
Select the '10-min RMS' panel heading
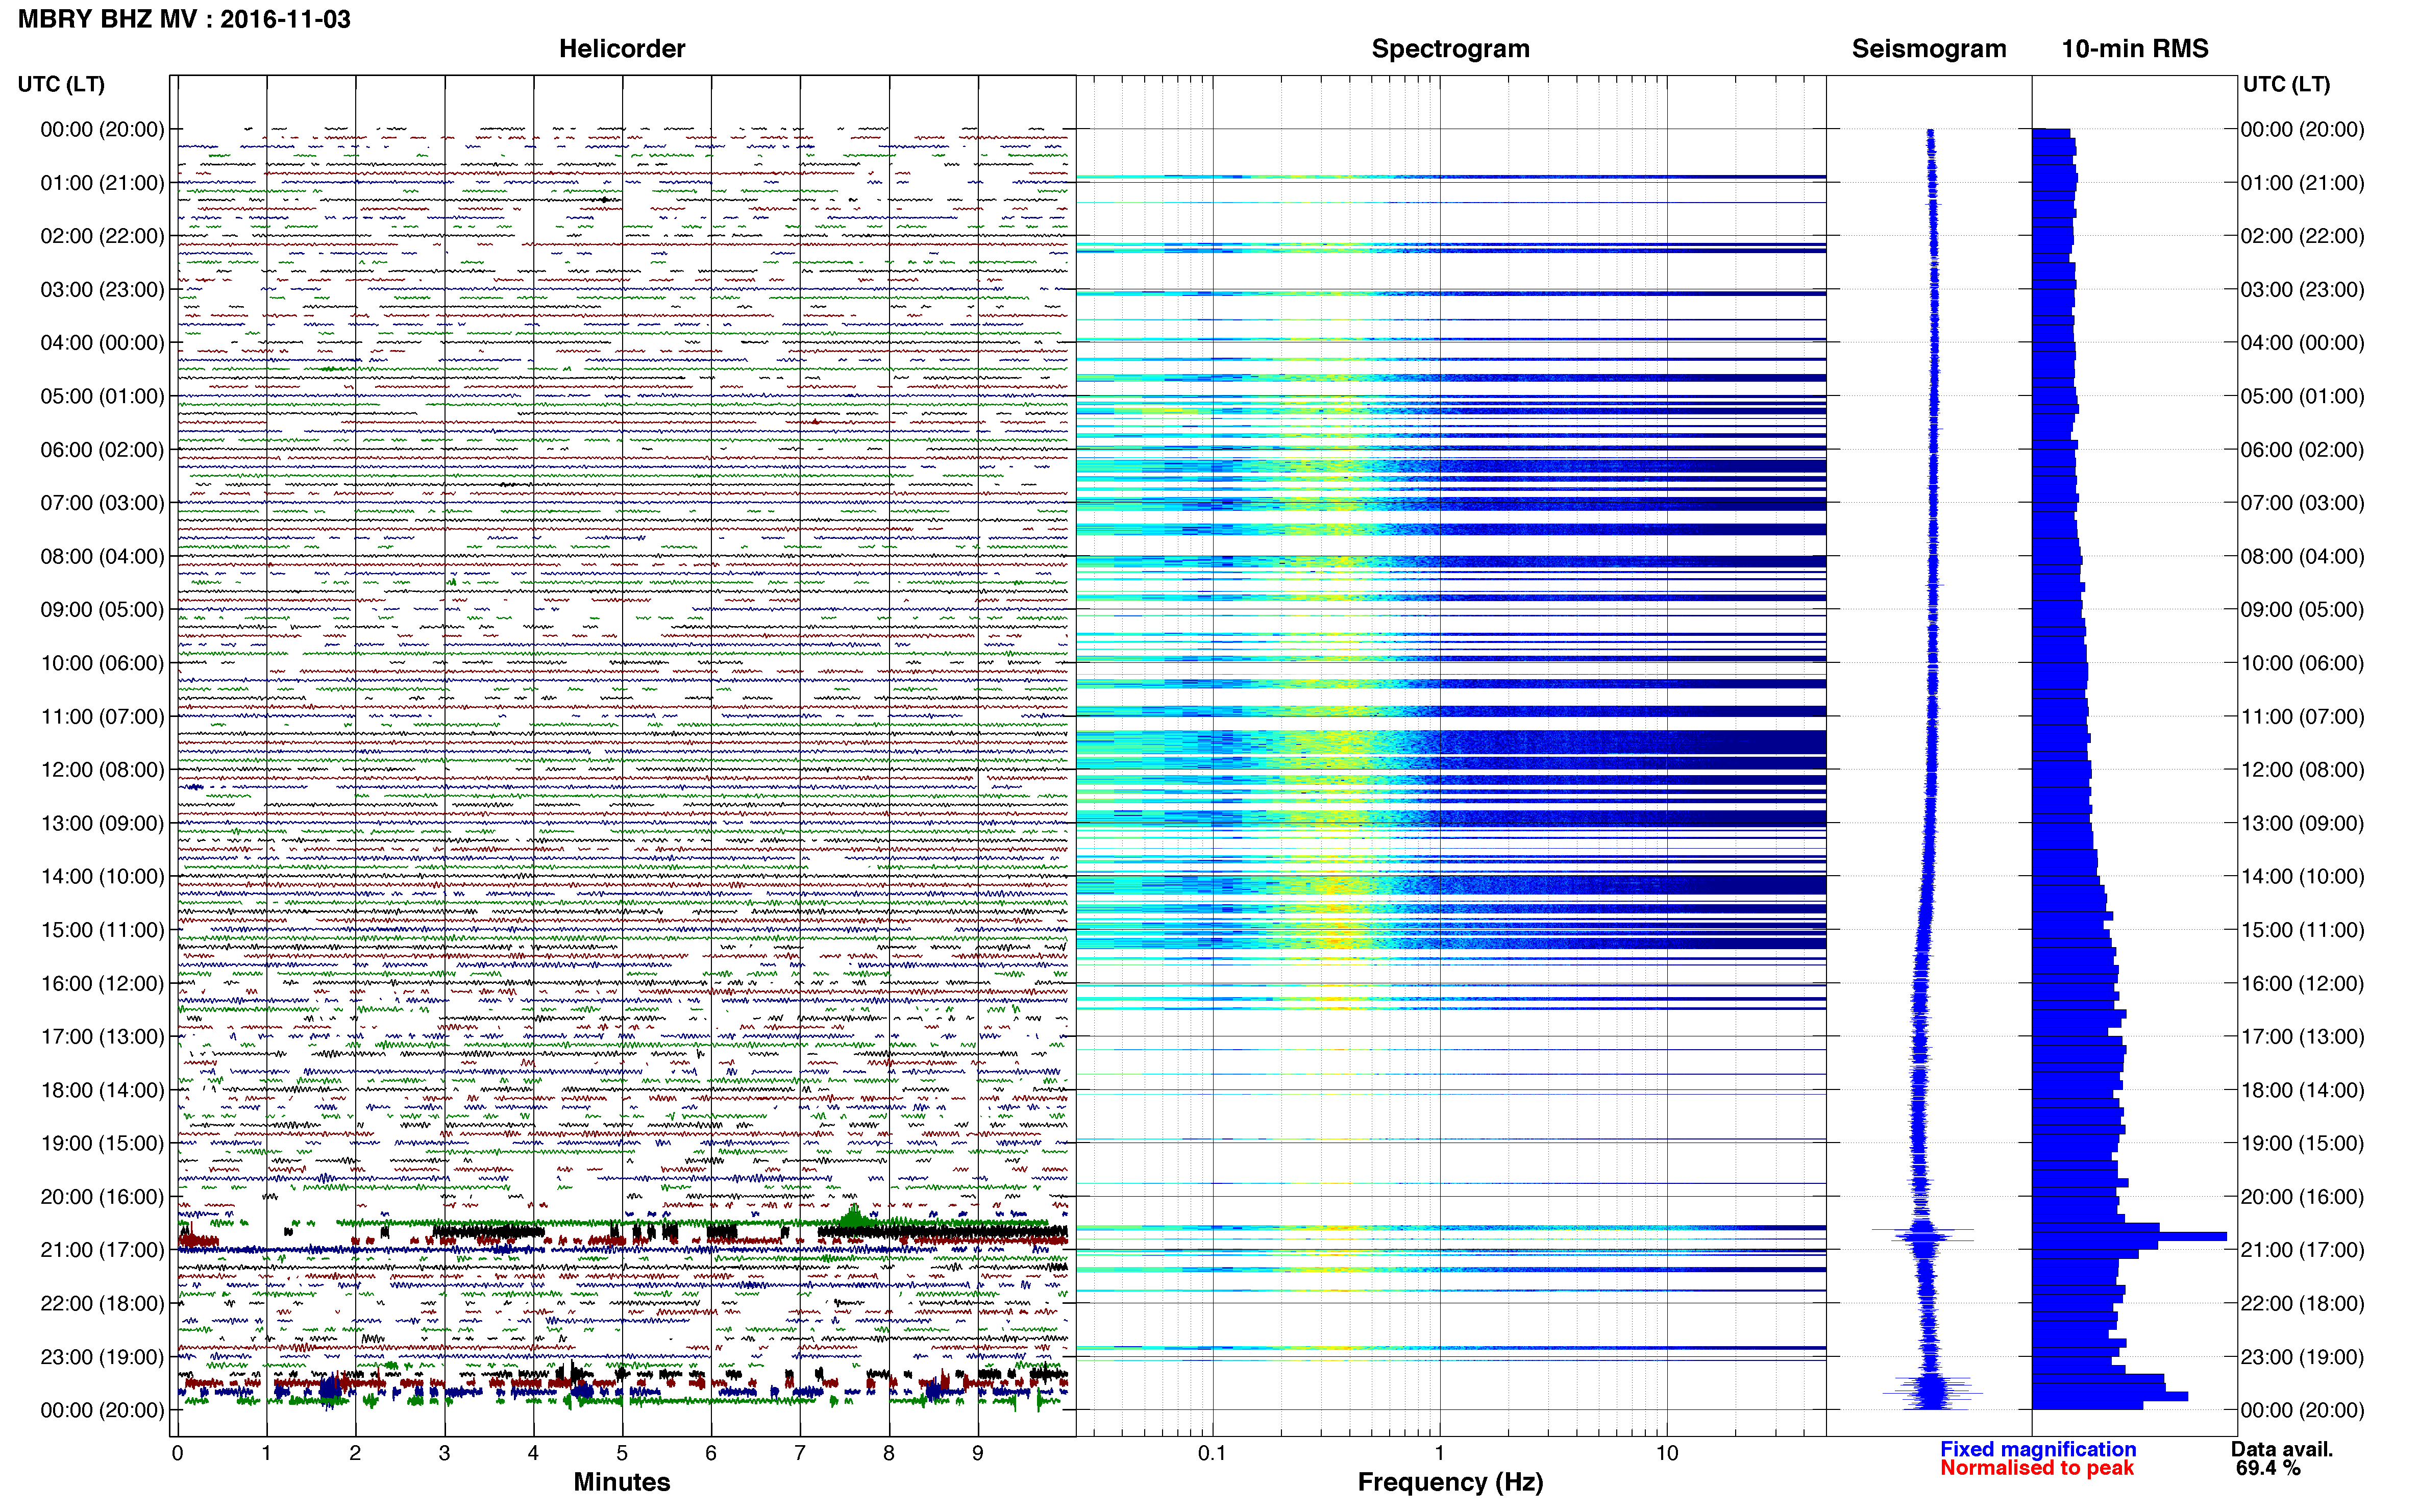click(2135, 49)
